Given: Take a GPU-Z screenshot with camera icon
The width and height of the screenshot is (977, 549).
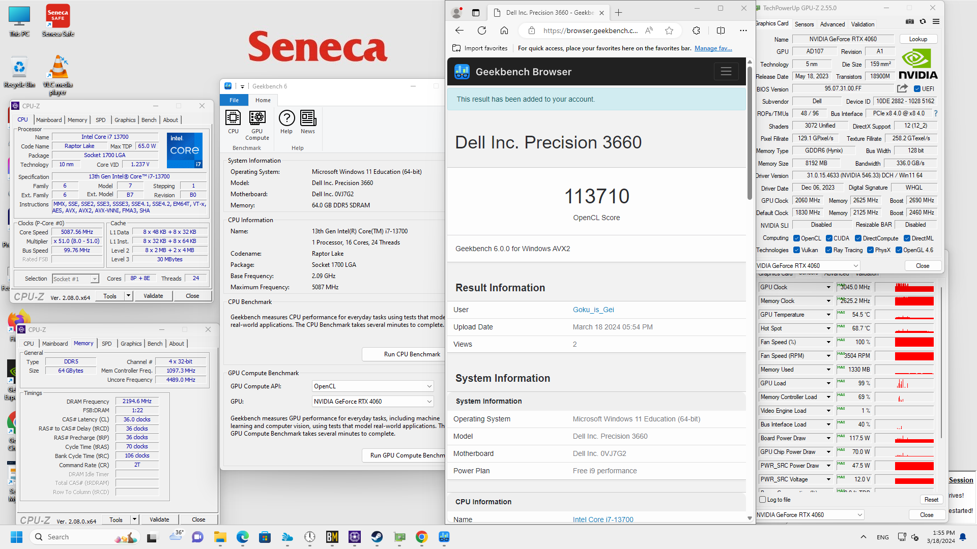Looking at the screenshot, I should click(x=910, y=22).
